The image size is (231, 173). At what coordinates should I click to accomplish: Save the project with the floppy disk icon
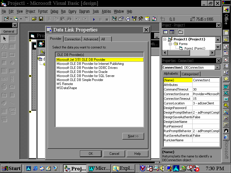pyautogui.click(x=41, y=19)
